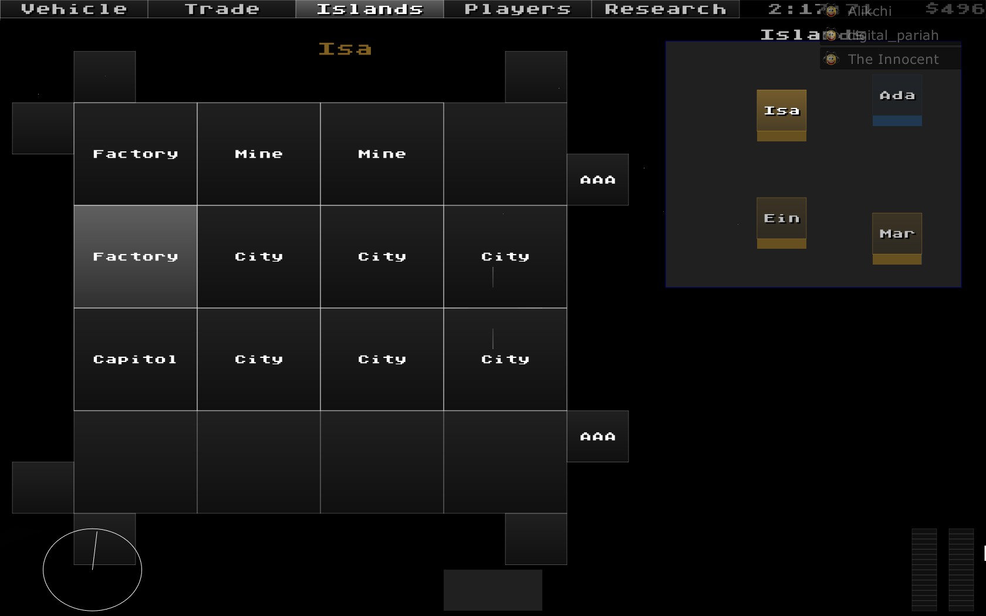The image size is (986, 616).
Task: Click the leftmost vertical gauge bar
Action: pos(924,569)
